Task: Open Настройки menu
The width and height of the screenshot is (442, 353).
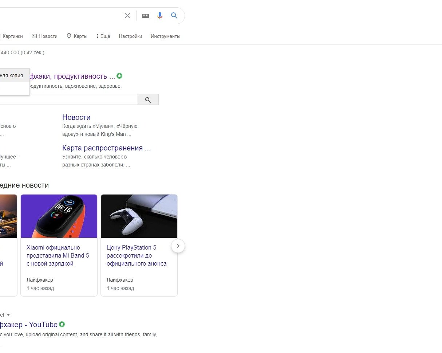Action: point(130,36)
